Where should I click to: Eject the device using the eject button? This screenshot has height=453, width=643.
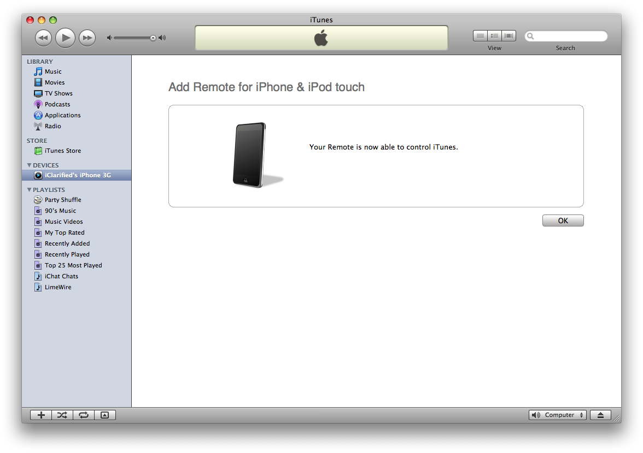click(x=600, y=415)
